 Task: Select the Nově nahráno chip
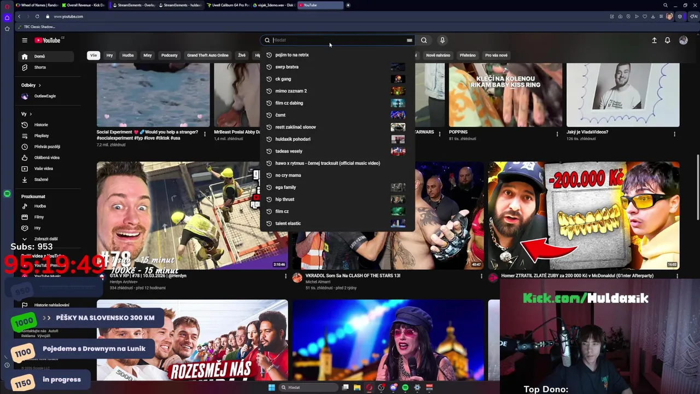pos(438,55)
